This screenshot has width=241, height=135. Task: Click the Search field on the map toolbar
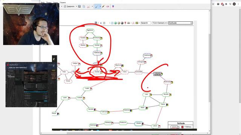tap(146, 23)
